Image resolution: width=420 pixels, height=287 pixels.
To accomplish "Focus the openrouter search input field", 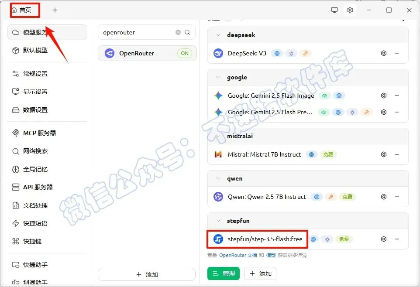I will coord(138,32).
